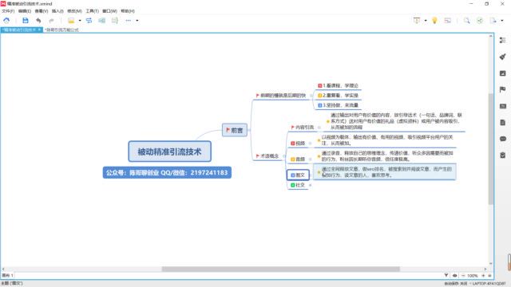511x287 pixels.
Task: Select the 前言 topic node
Action: point(235,130)
